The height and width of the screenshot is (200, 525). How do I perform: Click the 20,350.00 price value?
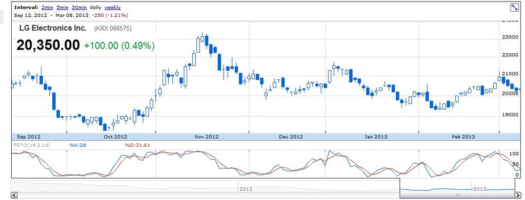[48, 45]
